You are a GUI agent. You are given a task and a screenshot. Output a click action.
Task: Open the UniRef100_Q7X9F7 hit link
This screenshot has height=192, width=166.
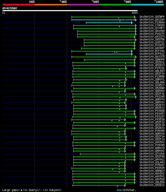click(x=152, y=28)
